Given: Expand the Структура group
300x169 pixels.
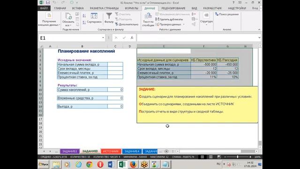Looking at the screenshot, I should pos(206,19).
